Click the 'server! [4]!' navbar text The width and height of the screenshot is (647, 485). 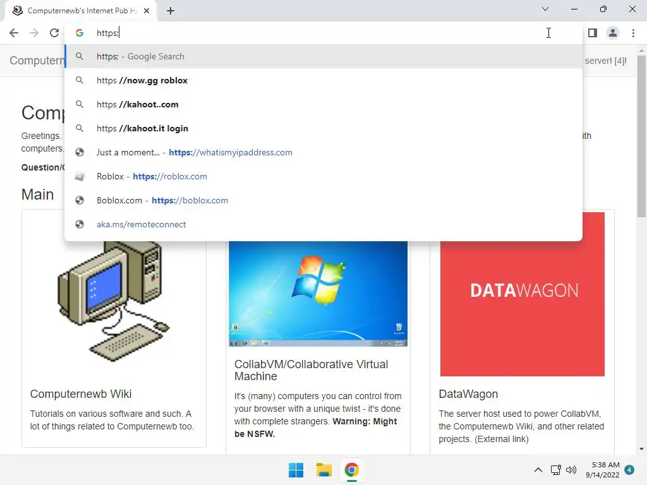point(605,61)
